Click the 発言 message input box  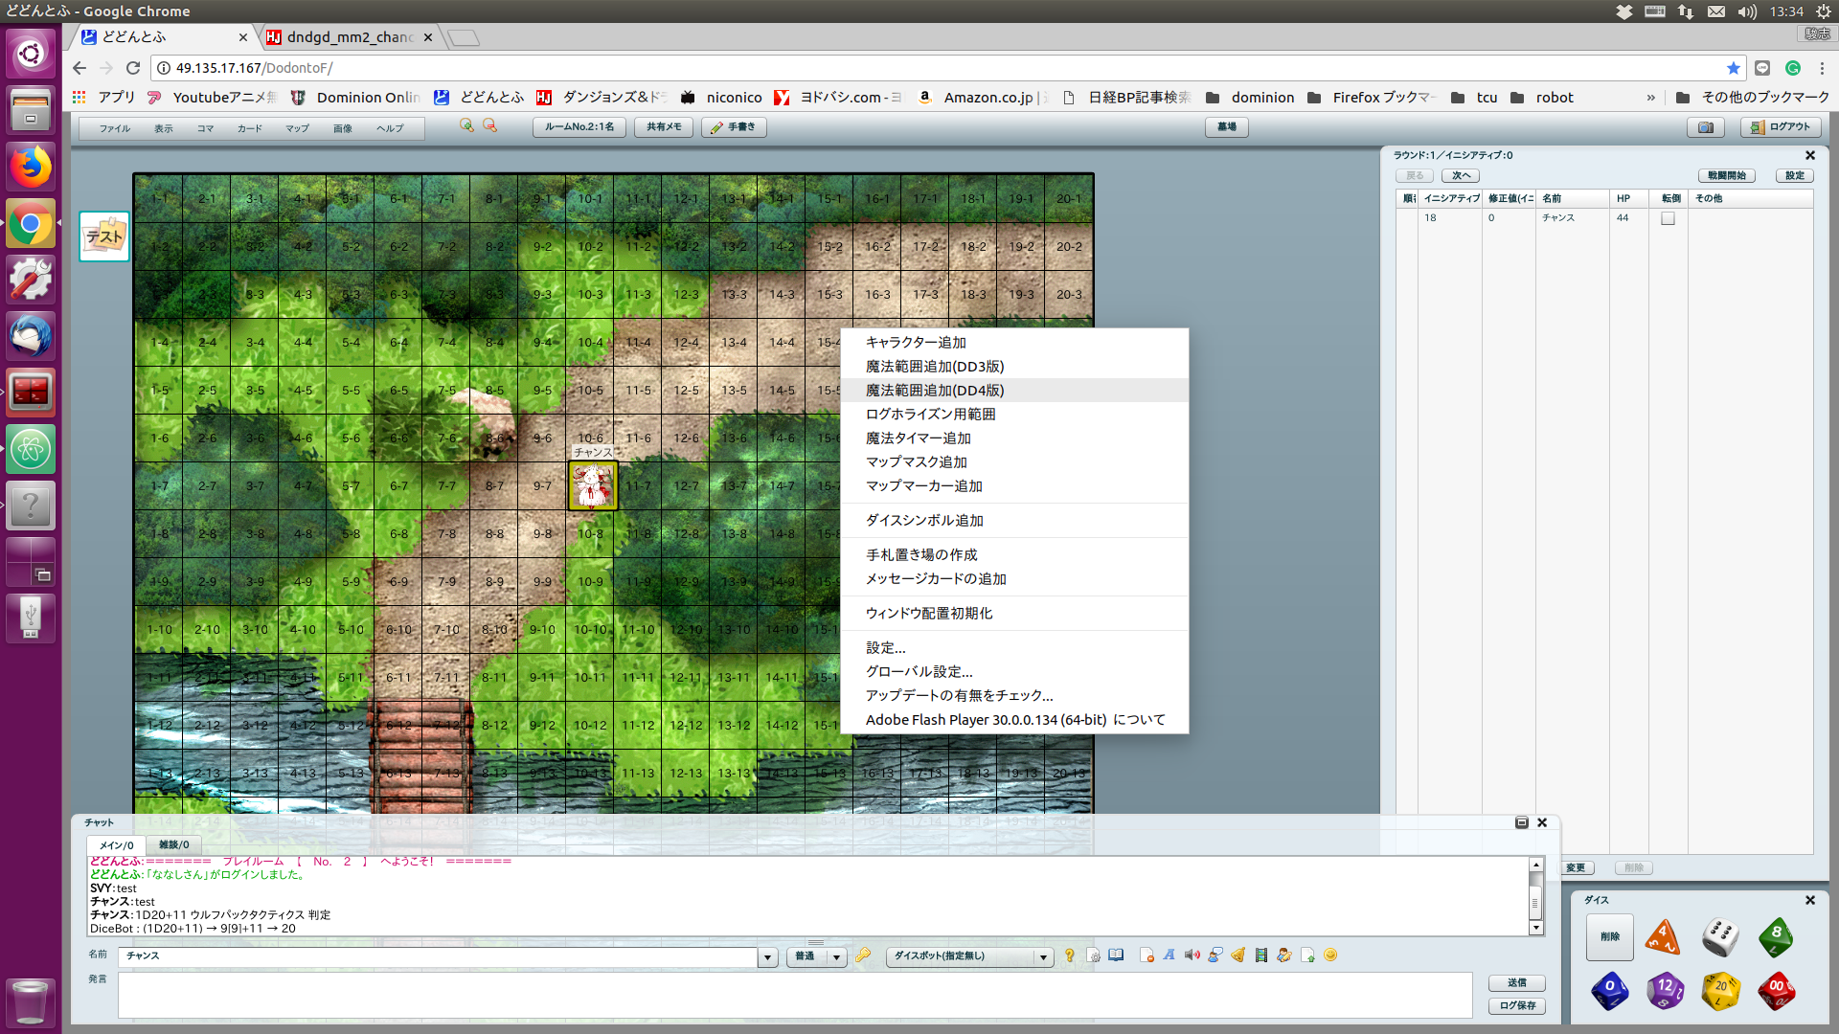click(x=794, y=996)
